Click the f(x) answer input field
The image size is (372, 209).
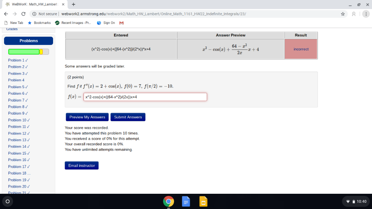tap(145, 97)
